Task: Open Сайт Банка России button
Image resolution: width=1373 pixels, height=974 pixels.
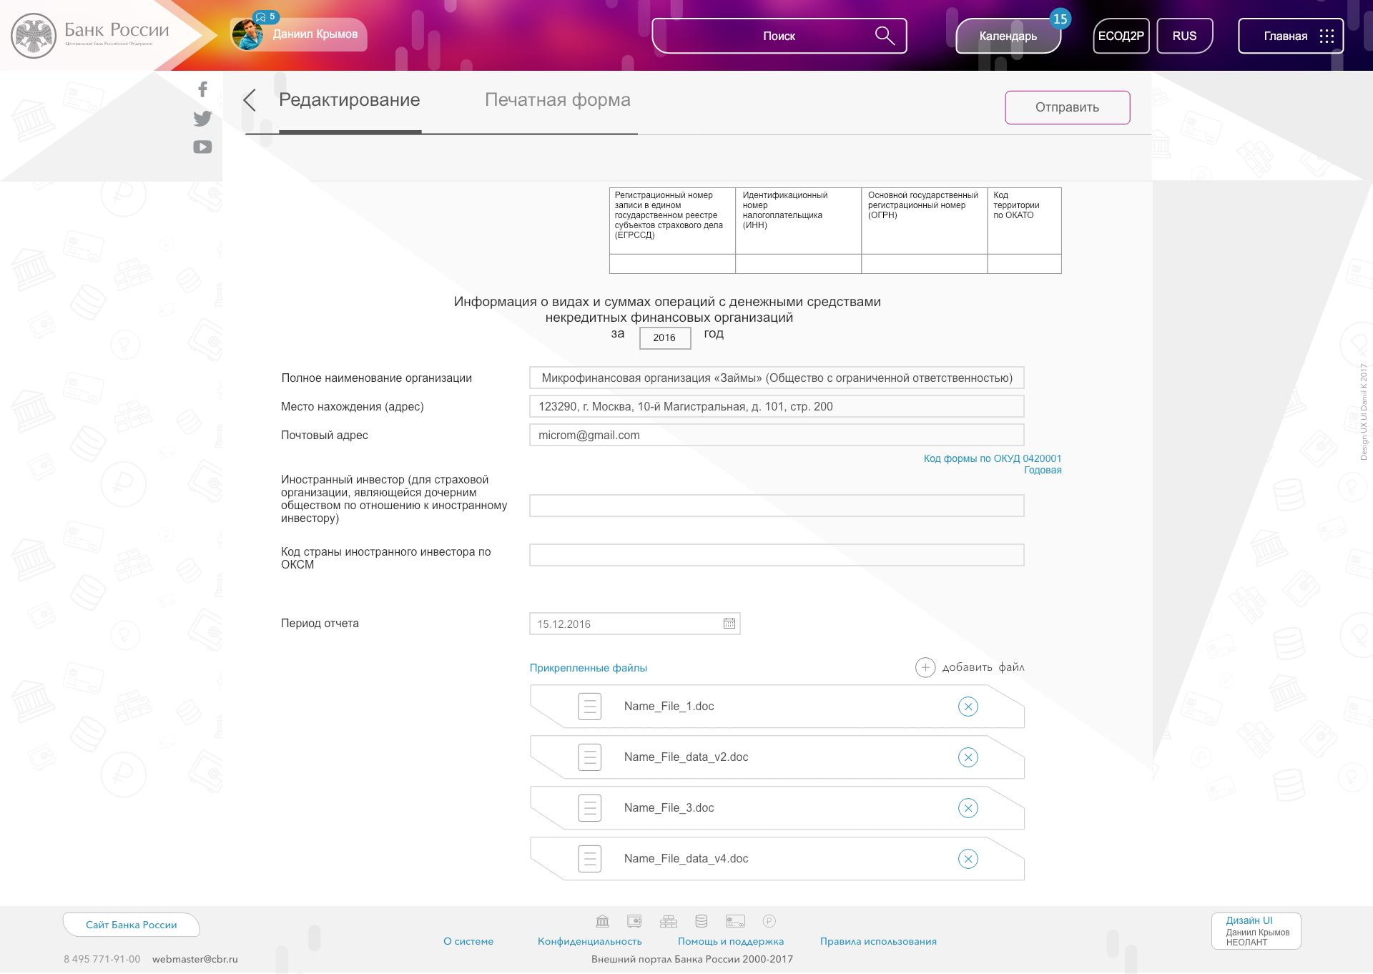Action: [x=132, y=925]
